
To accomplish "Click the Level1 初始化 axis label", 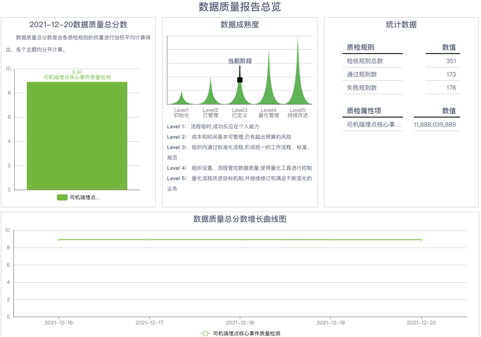I will (x=181, y=113).
